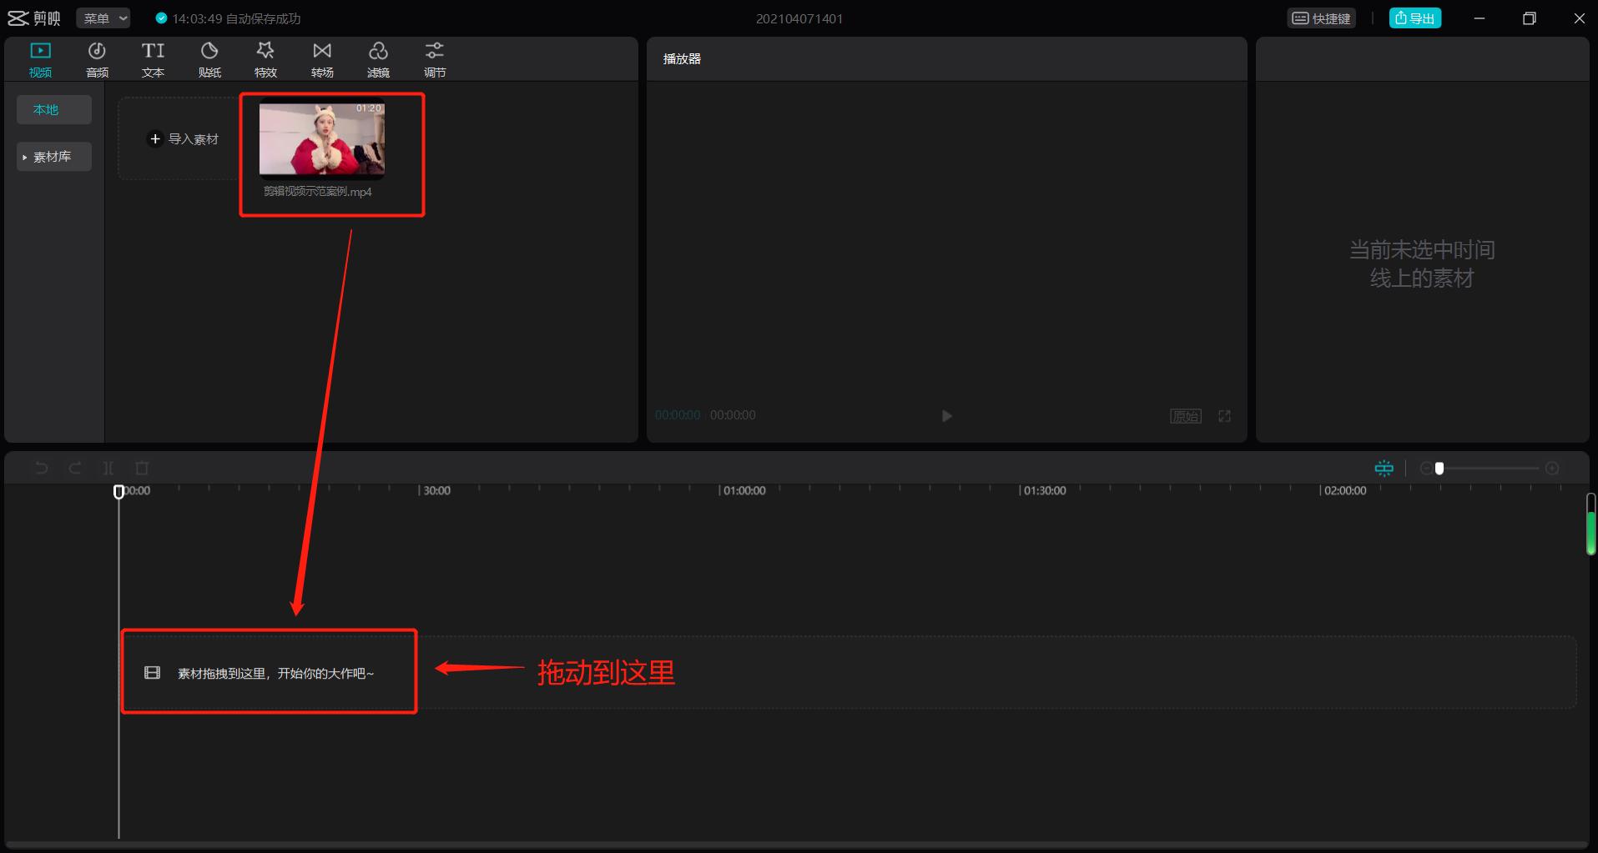This screenshot has width=1598, height=853.
Task: Close the 剪映 window
Action: (x=1579, y=18)
